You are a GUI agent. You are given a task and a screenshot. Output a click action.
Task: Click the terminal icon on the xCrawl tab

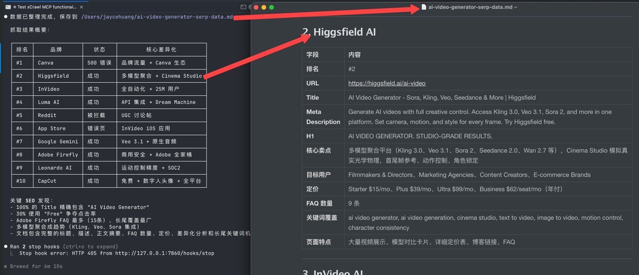pos(8,7)
